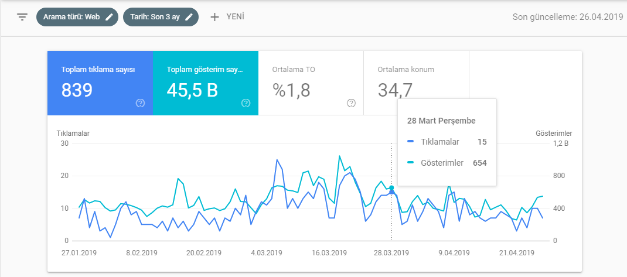The width and height of the screenshot is (627, 277).
Task: Edit the Arama türü Web pencil icon
Action: (109, 17)
